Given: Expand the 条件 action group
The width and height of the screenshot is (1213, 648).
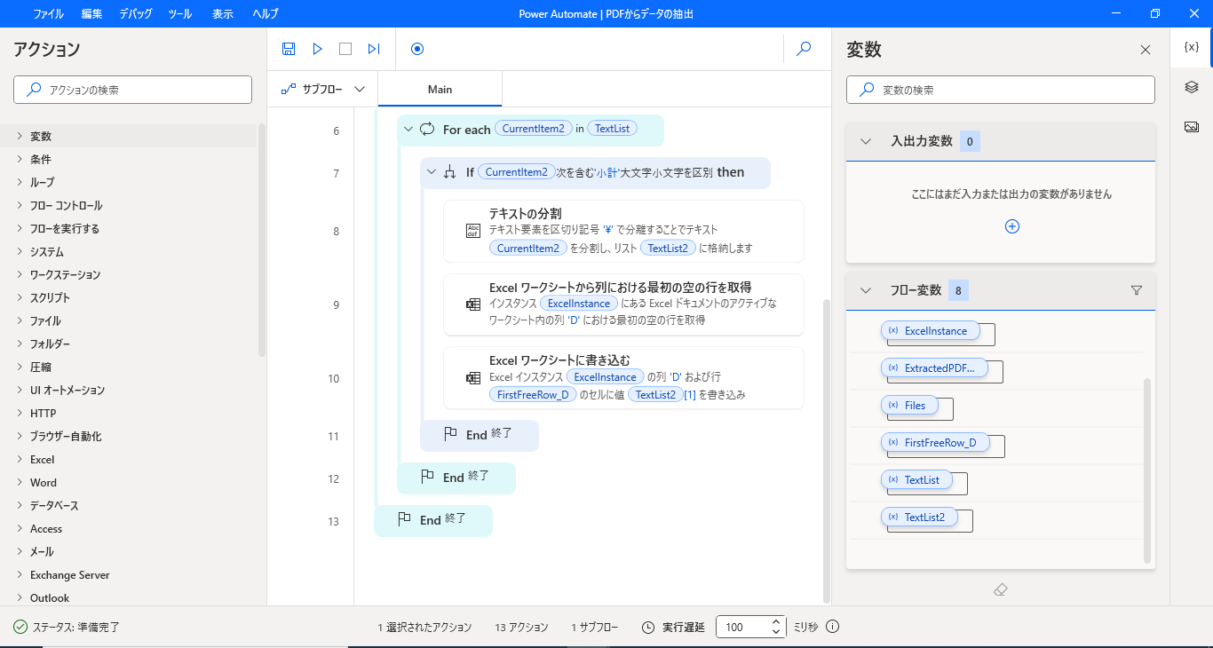Looking at the screenshot, I should [20, 159].
